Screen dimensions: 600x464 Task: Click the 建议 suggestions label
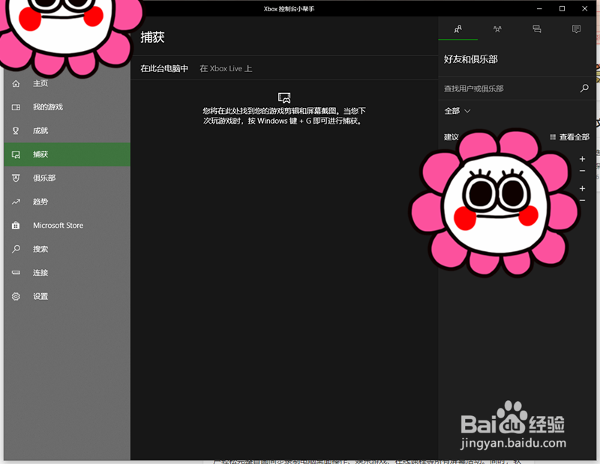pyautogui.click(x=451, y=137)
